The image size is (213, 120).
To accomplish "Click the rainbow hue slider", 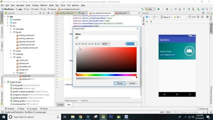I will click(x=106, y=75).
